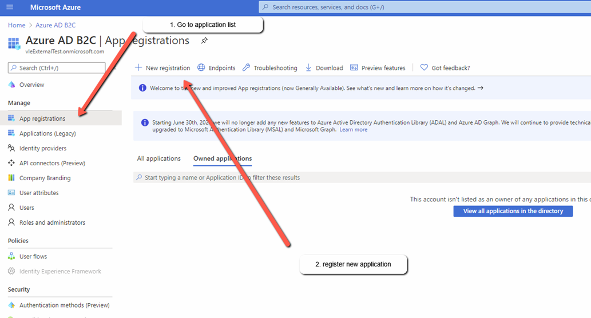Select App registrations in Manage section

tap(42, 118)
